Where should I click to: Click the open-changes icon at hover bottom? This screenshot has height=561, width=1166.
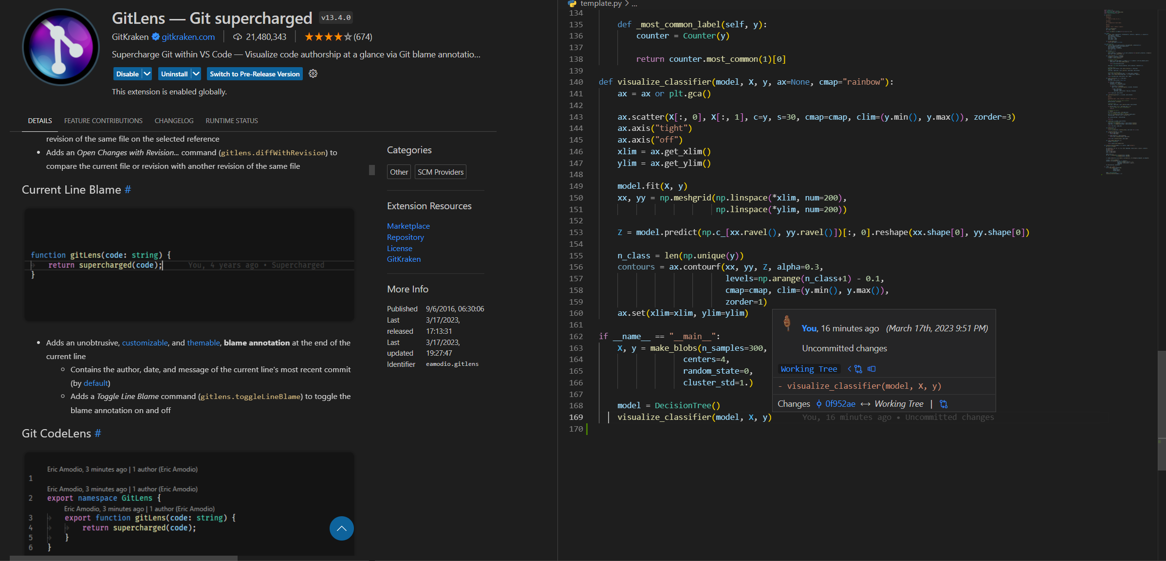pyautogui.click(x=944, y=404)
